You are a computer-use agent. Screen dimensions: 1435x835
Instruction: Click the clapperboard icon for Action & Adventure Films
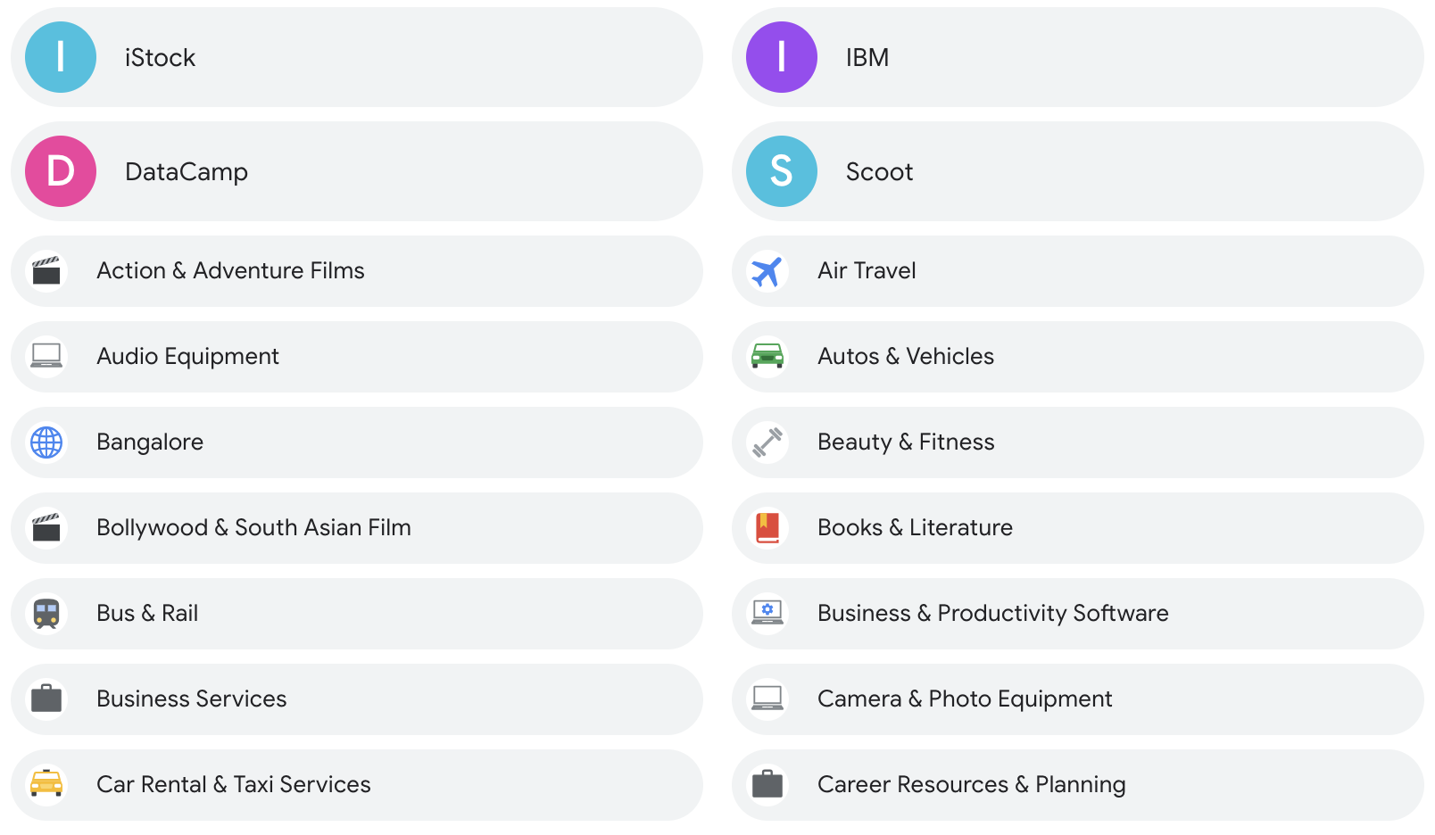[x=46, y=271]
